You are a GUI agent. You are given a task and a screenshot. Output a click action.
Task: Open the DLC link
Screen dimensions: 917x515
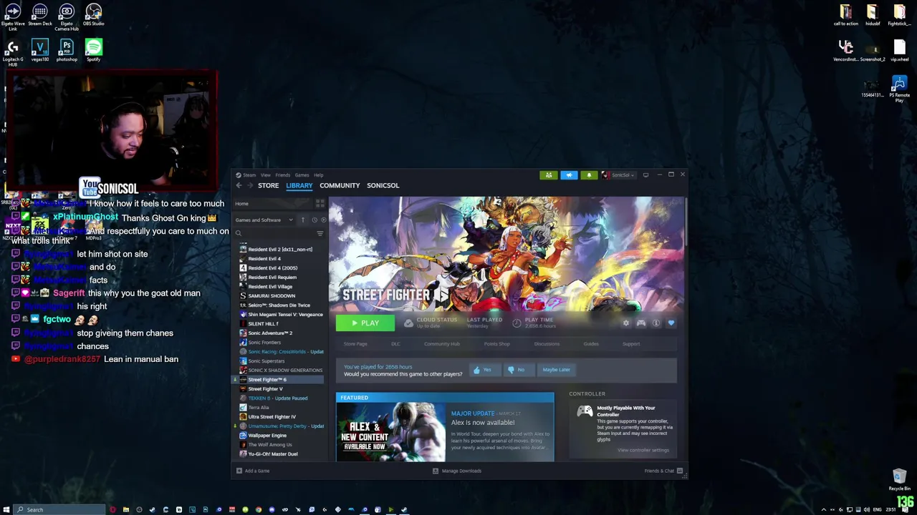395,344
